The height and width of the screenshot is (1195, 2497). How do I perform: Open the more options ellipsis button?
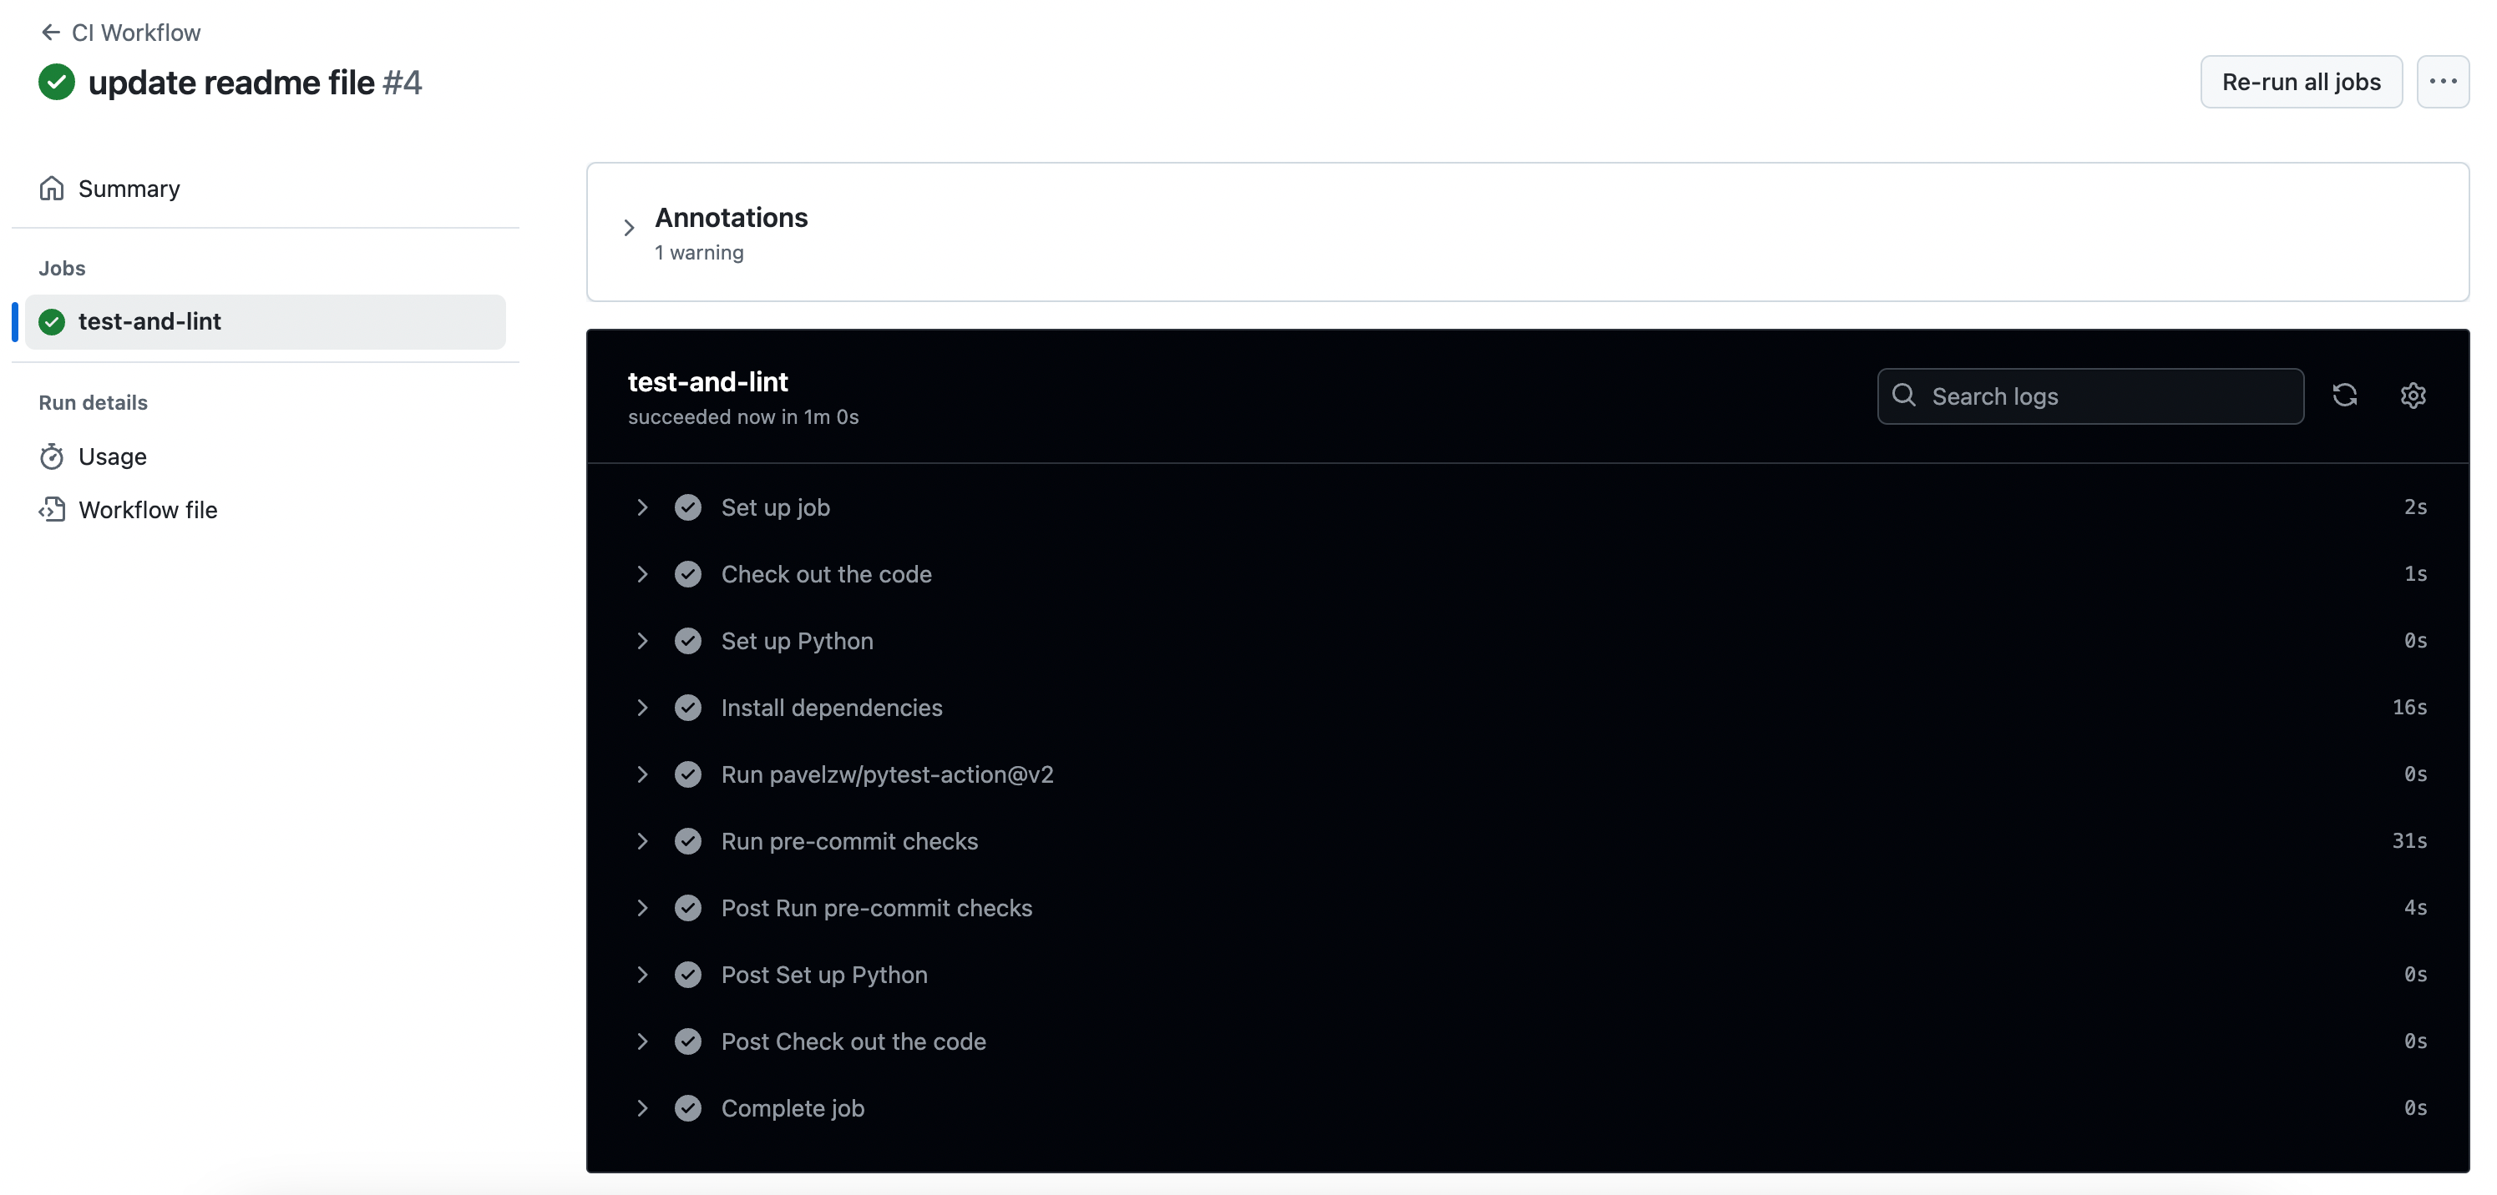point(2444,78)
